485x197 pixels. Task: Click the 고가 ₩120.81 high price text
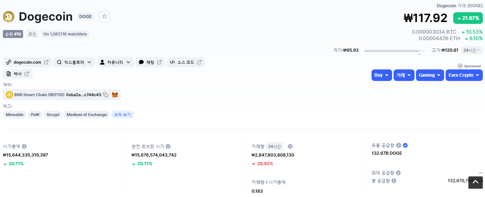(x=445, y=50)
